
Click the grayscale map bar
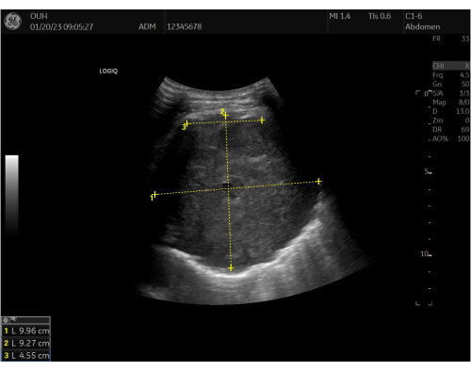coord(12,195)
